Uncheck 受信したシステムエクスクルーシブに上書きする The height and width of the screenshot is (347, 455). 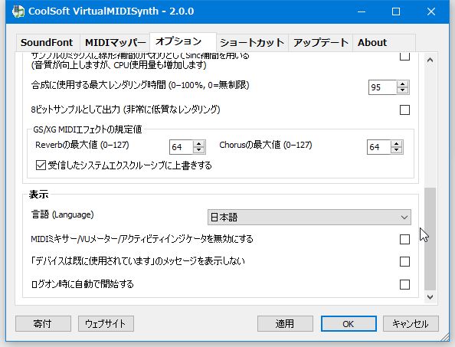[41, 165]
